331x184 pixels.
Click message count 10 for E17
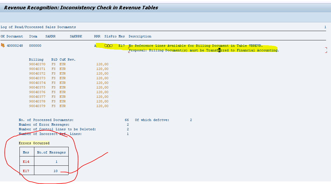(55, 171)
